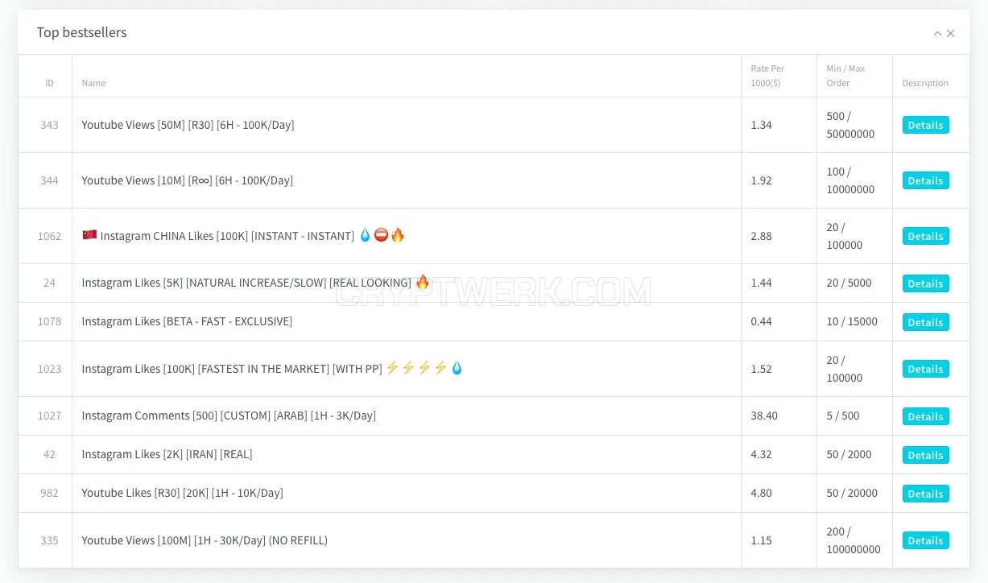This screenshot has height=583, width=988.
Task: Click min/max value 50 / 20000
Action: 852,493
